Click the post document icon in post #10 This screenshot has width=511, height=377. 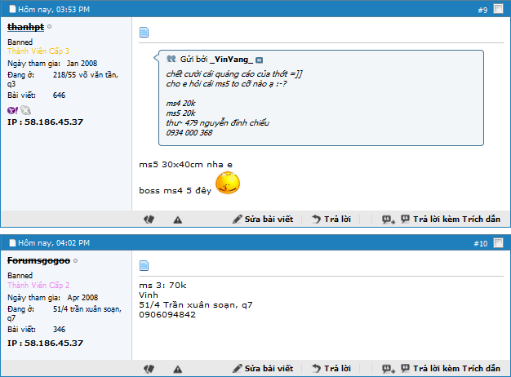pos(144,265)
